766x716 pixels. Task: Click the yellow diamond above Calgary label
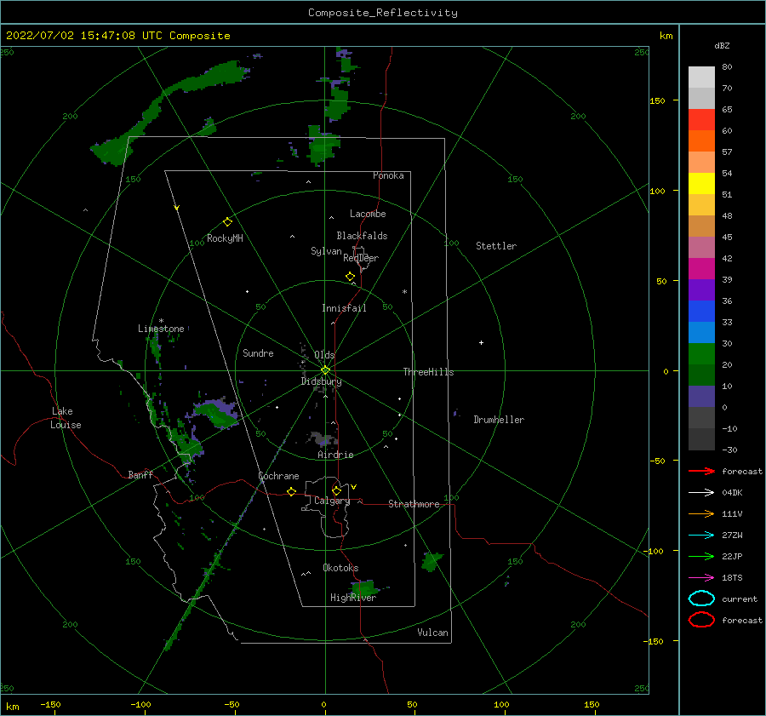point(336,490)
